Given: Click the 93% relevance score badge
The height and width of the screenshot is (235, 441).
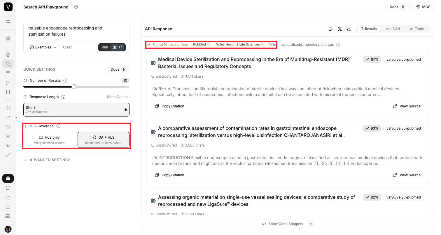Looking at the screenshot, I should 372,128.
